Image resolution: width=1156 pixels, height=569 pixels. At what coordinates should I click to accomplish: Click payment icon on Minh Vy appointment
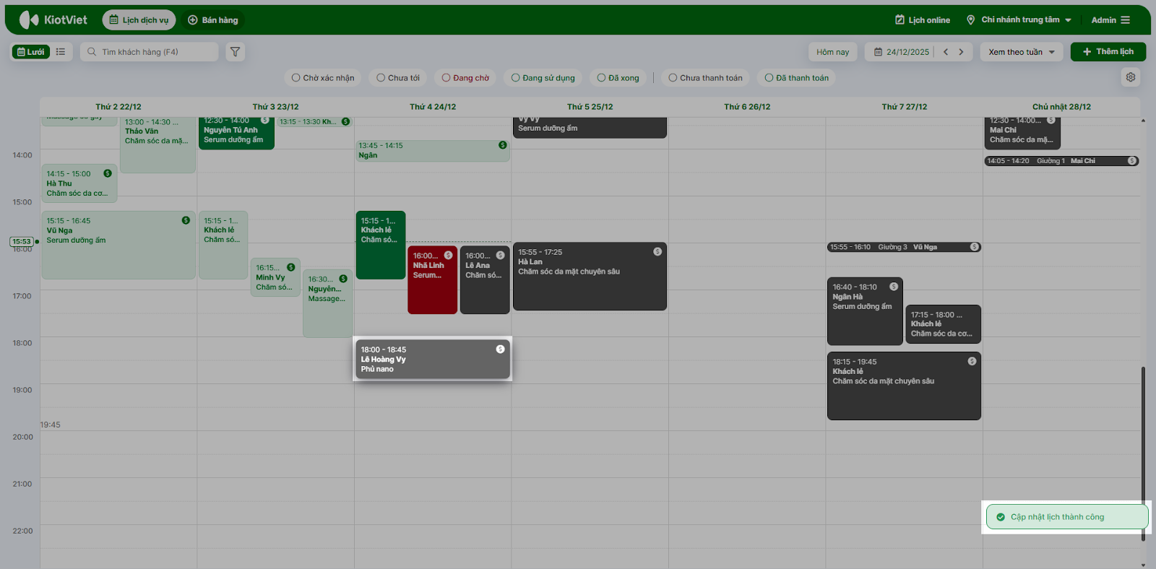(291, 267)
